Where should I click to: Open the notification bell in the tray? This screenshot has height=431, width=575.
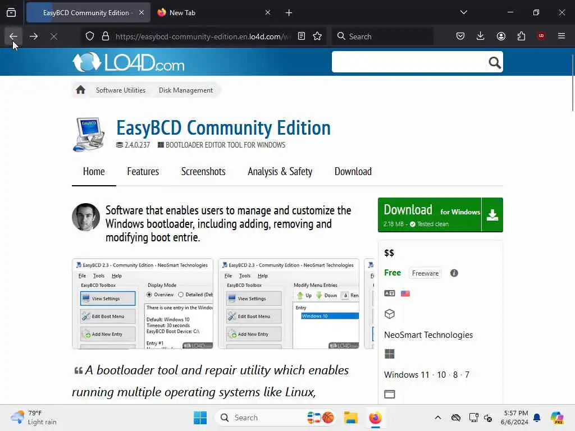pos(537,418)
